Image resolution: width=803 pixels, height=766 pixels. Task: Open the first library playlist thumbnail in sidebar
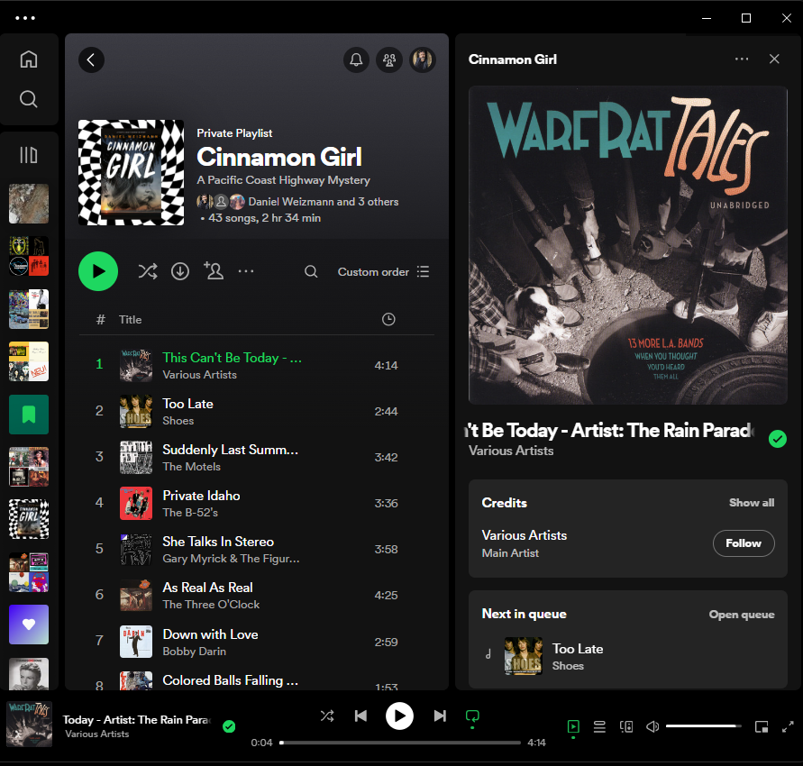coord(29,204)
